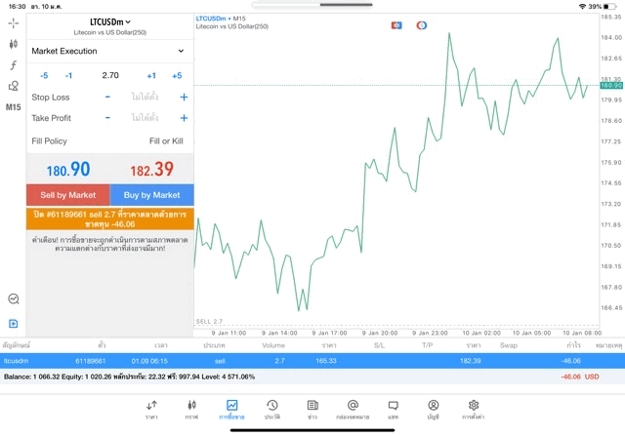Screen dimensions: 625x436
Task: Tap orange close position #61189661 button
Action: [x=110, y=219]
